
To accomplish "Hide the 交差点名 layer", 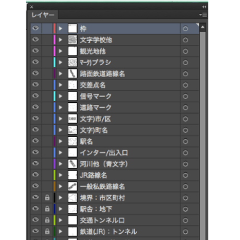I will [x=35, y=85].
